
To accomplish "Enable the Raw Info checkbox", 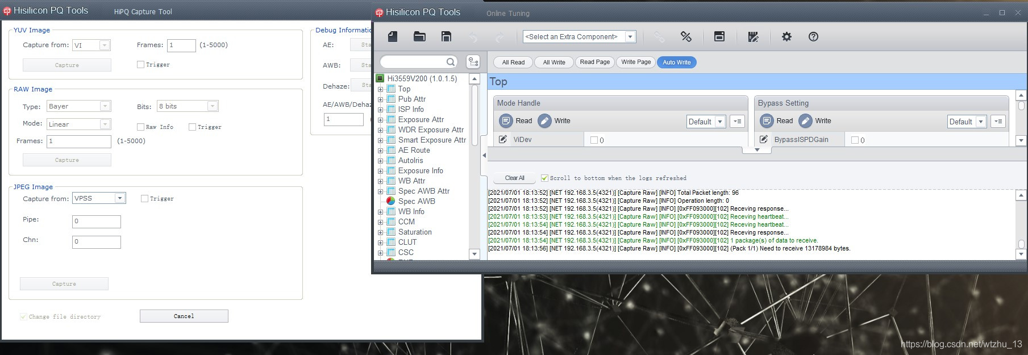I will [140, 127].
